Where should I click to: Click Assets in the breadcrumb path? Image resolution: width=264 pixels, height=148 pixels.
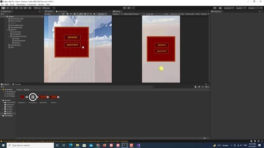[x=19, y=90]
